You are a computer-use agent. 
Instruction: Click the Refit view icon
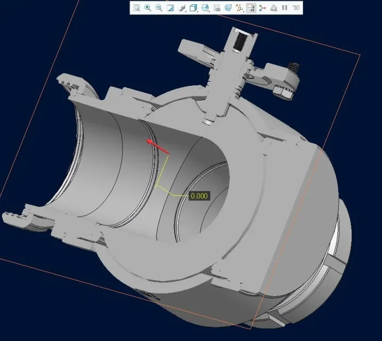136,8
